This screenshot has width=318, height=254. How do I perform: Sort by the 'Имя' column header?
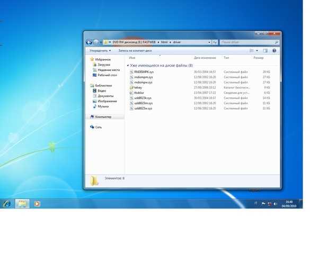click(x=132, y=58)
